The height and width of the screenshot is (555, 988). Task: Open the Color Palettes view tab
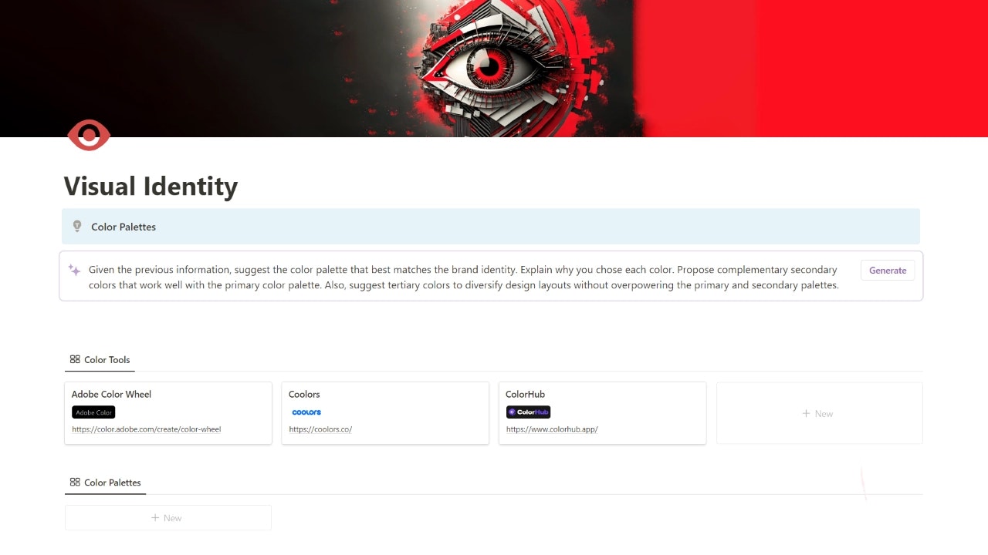105,483
